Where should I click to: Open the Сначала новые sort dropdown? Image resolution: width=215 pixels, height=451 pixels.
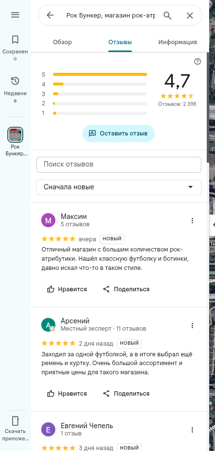click(119, 187)
